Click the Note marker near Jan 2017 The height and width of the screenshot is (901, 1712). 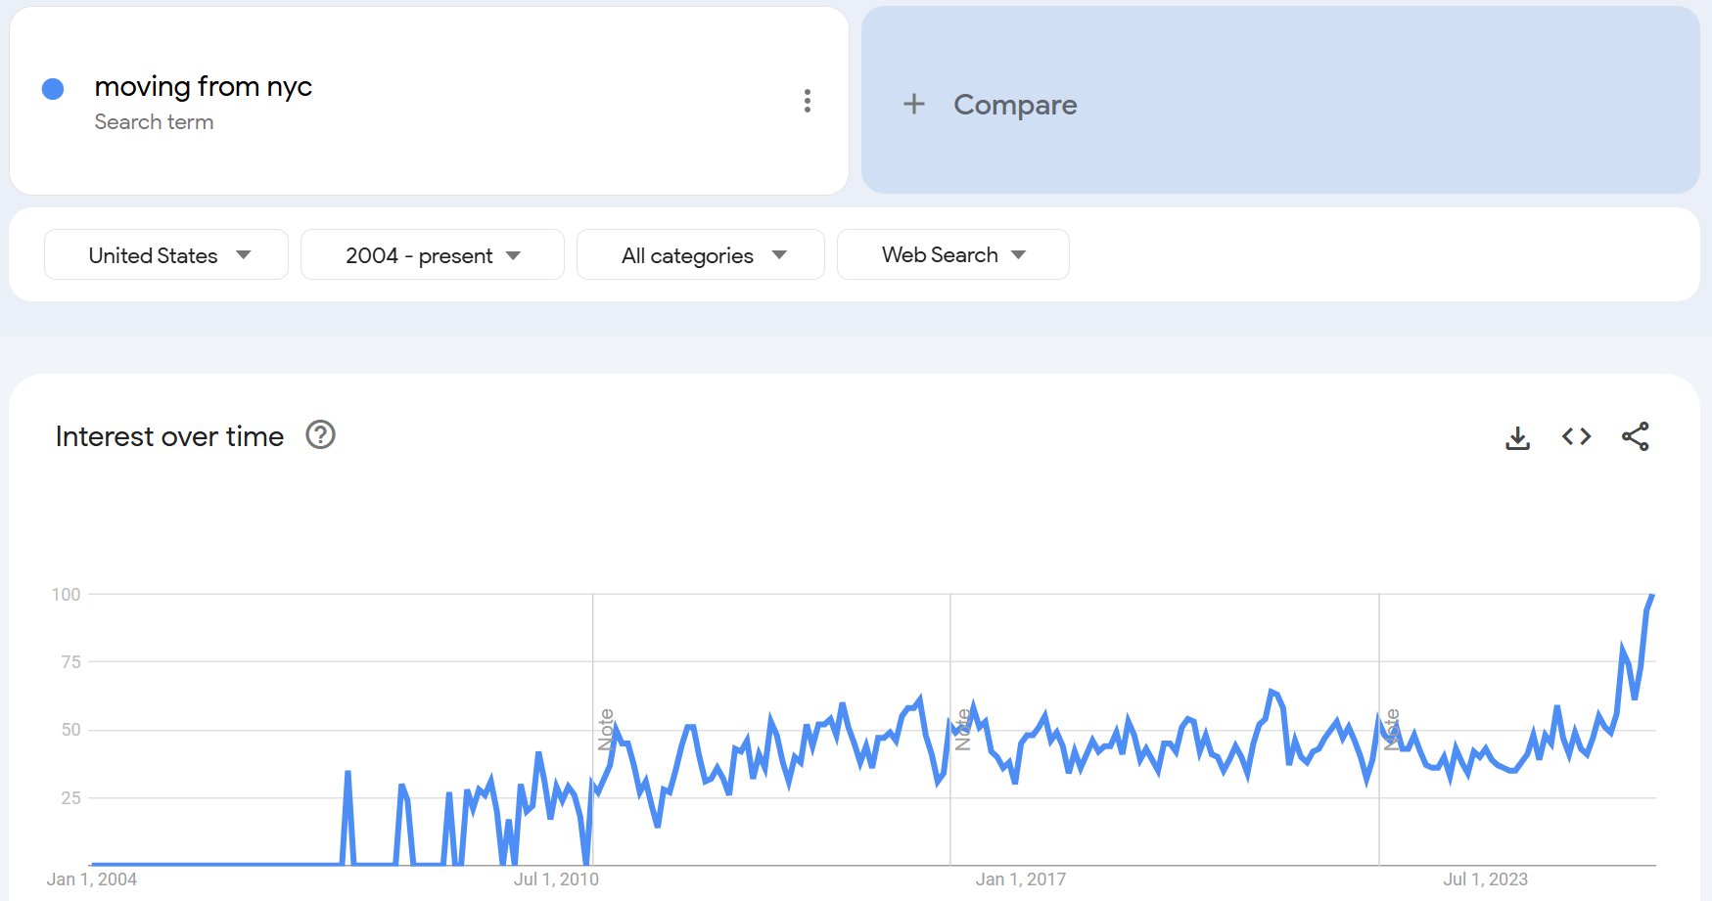(x=963, y=730)
